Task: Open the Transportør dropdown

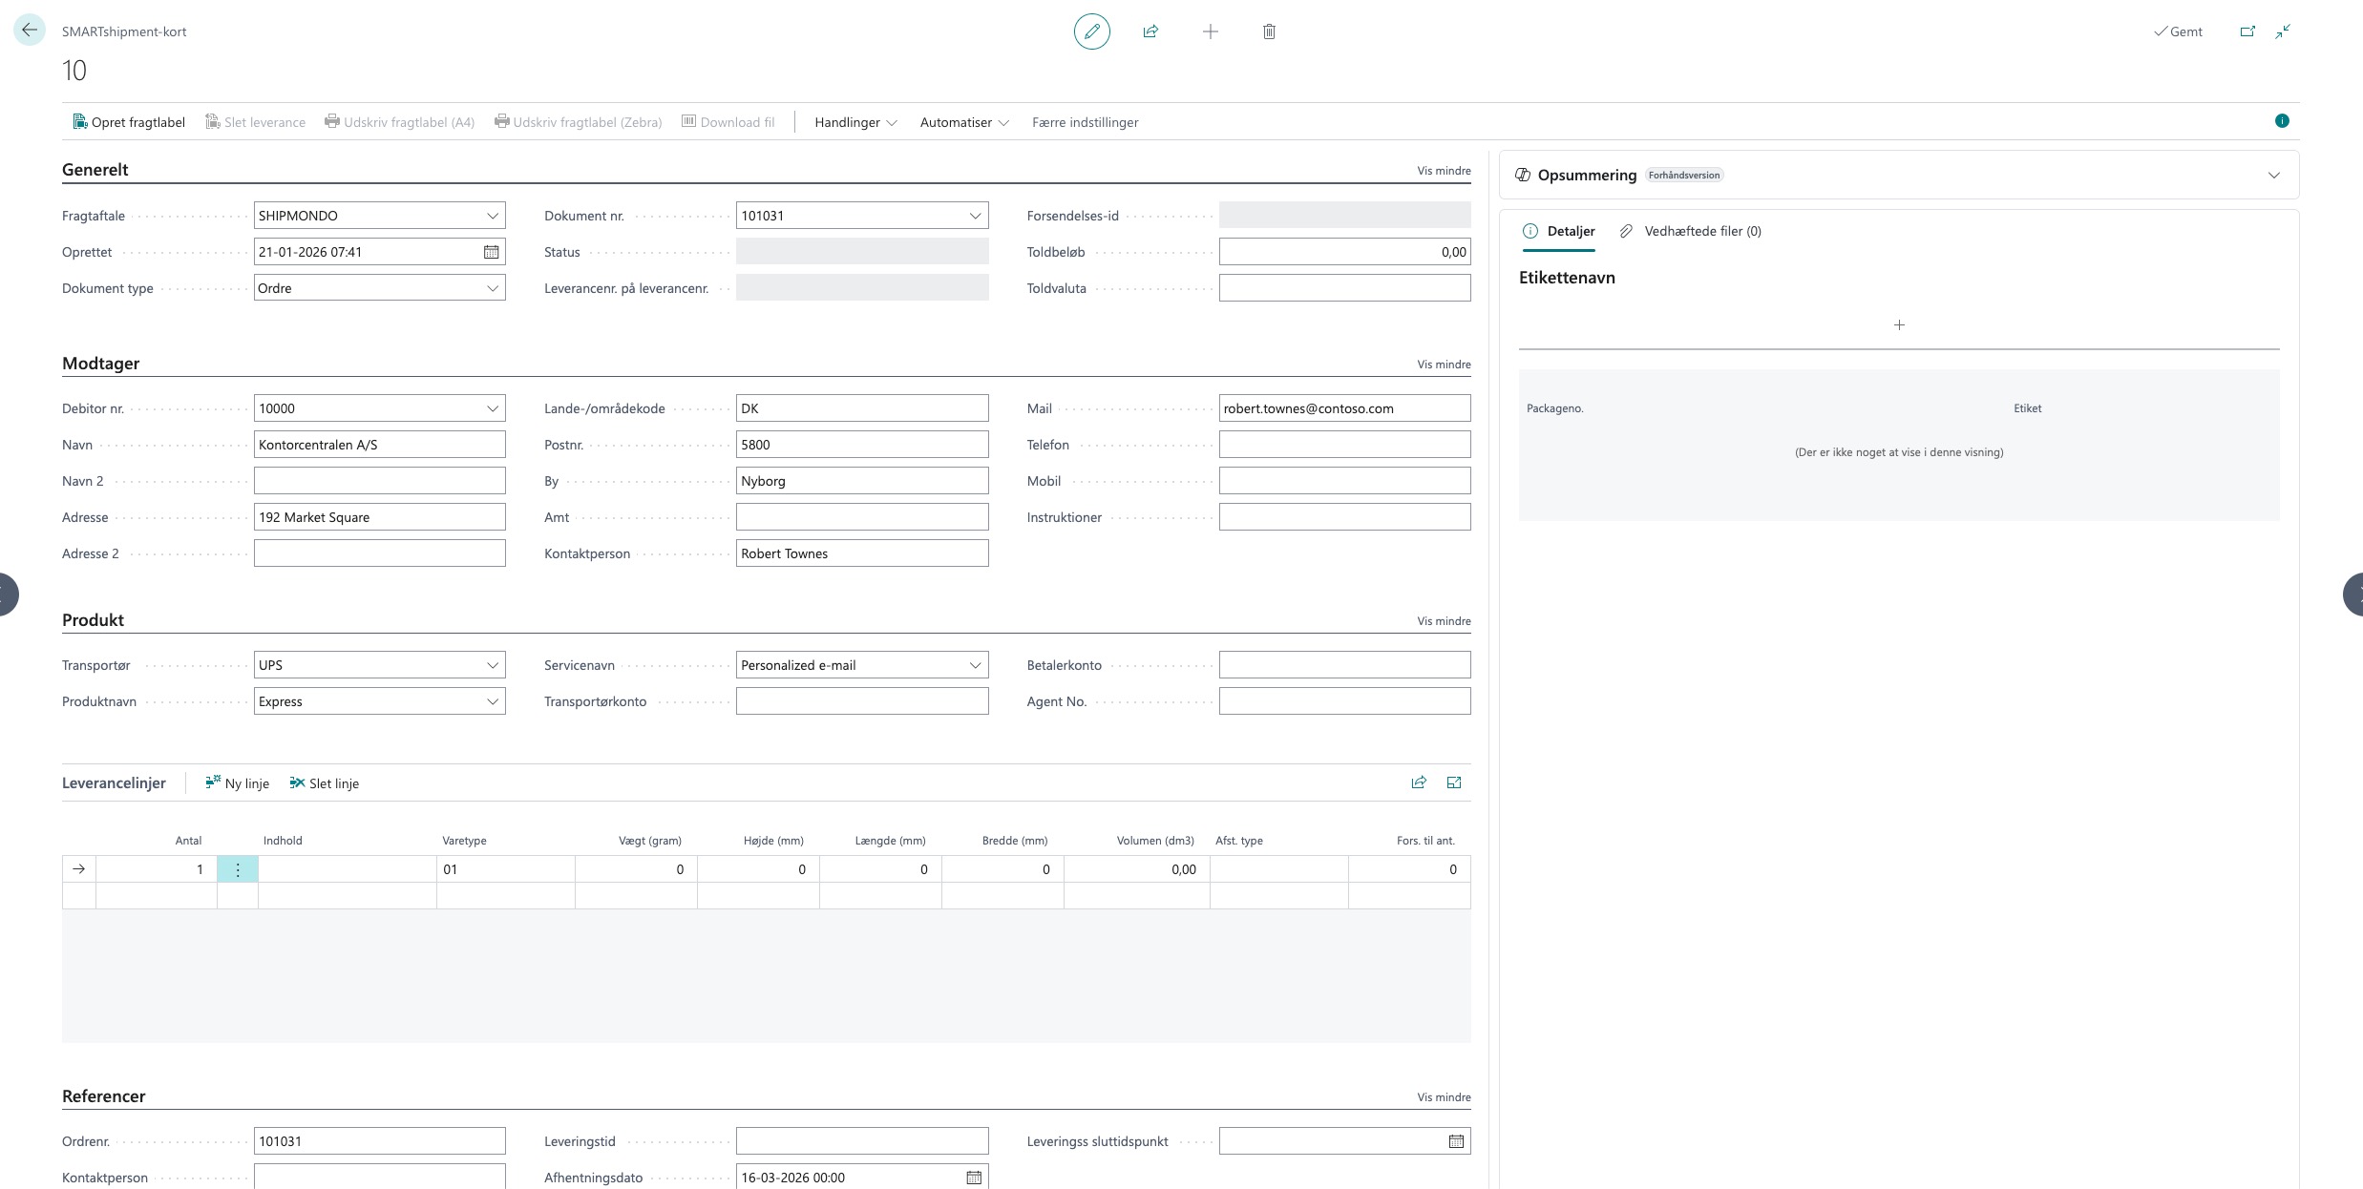Action: [x=493, y=665]
